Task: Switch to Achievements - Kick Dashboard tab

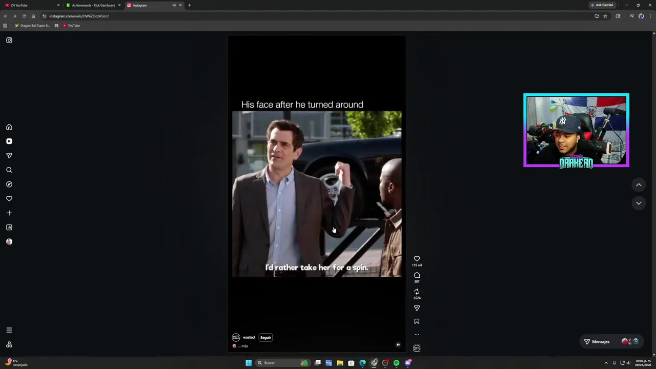Action: point(93,5)
